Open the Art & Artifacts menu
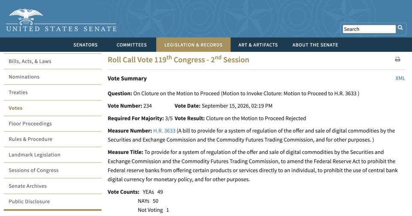 (x=258, y=45)
